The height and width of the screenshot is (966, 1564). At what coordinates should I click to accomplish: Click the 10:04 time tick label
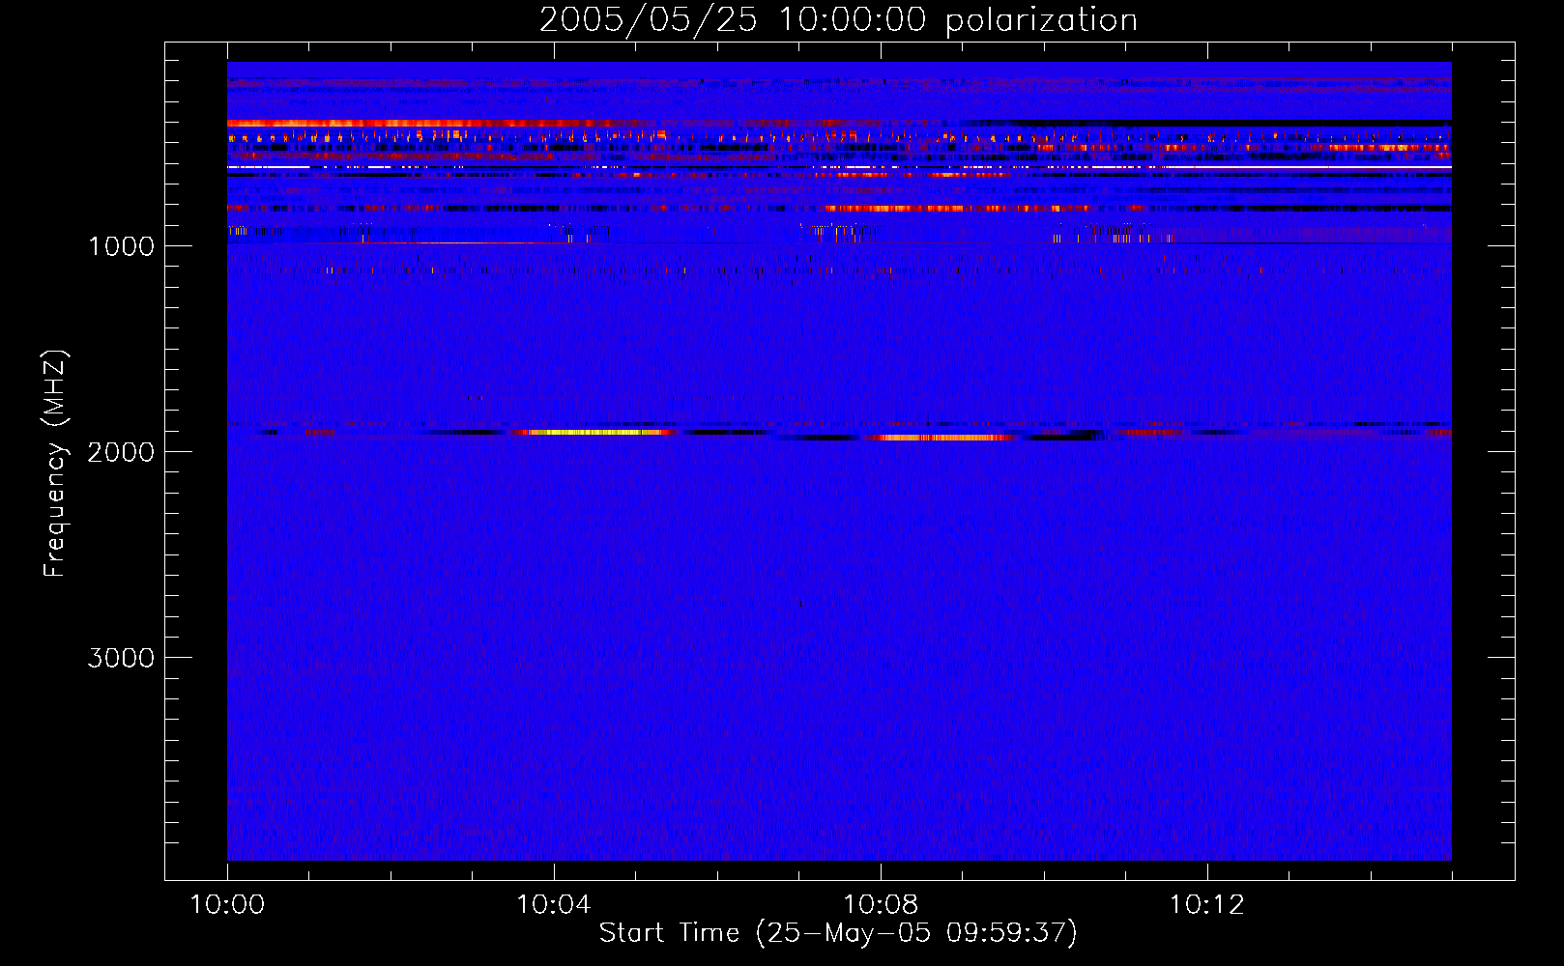tap(554, 905)
